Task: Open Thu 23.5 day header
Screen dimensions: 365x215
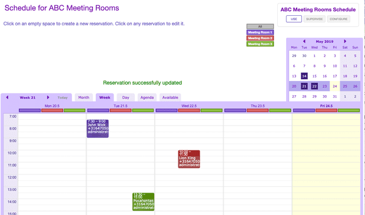Action: pos(257,106)
